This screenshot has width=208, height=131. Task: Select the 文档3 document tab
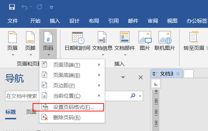pos(167,74)
